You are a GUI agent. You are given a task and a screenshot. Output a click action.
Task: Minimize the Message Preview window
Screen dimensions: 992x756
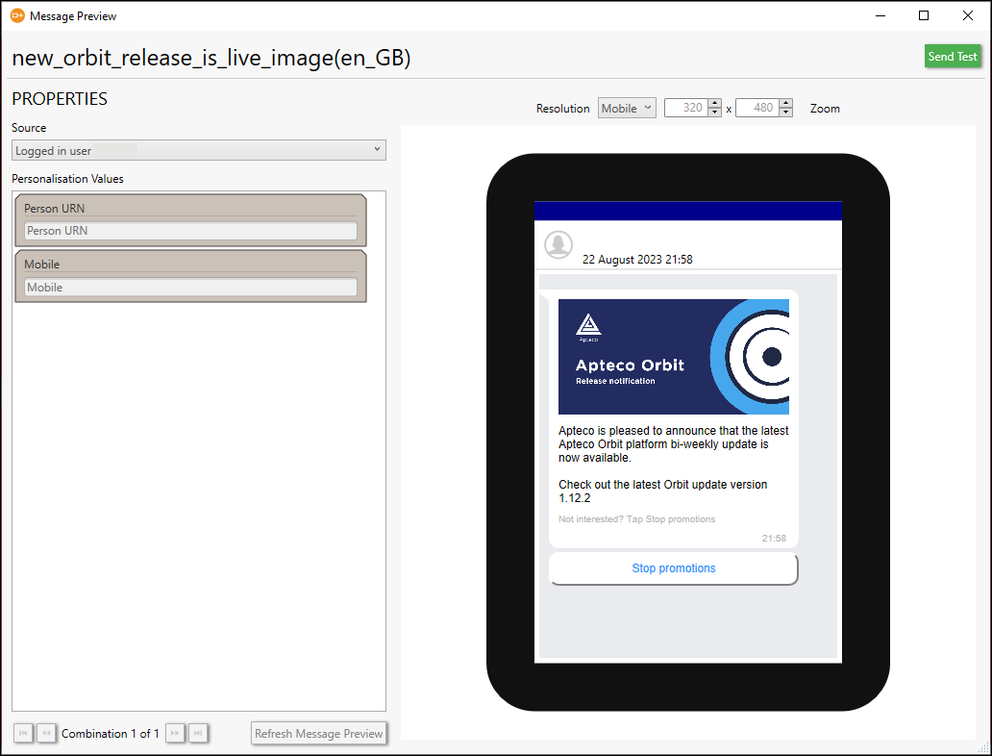coord(880,15)
